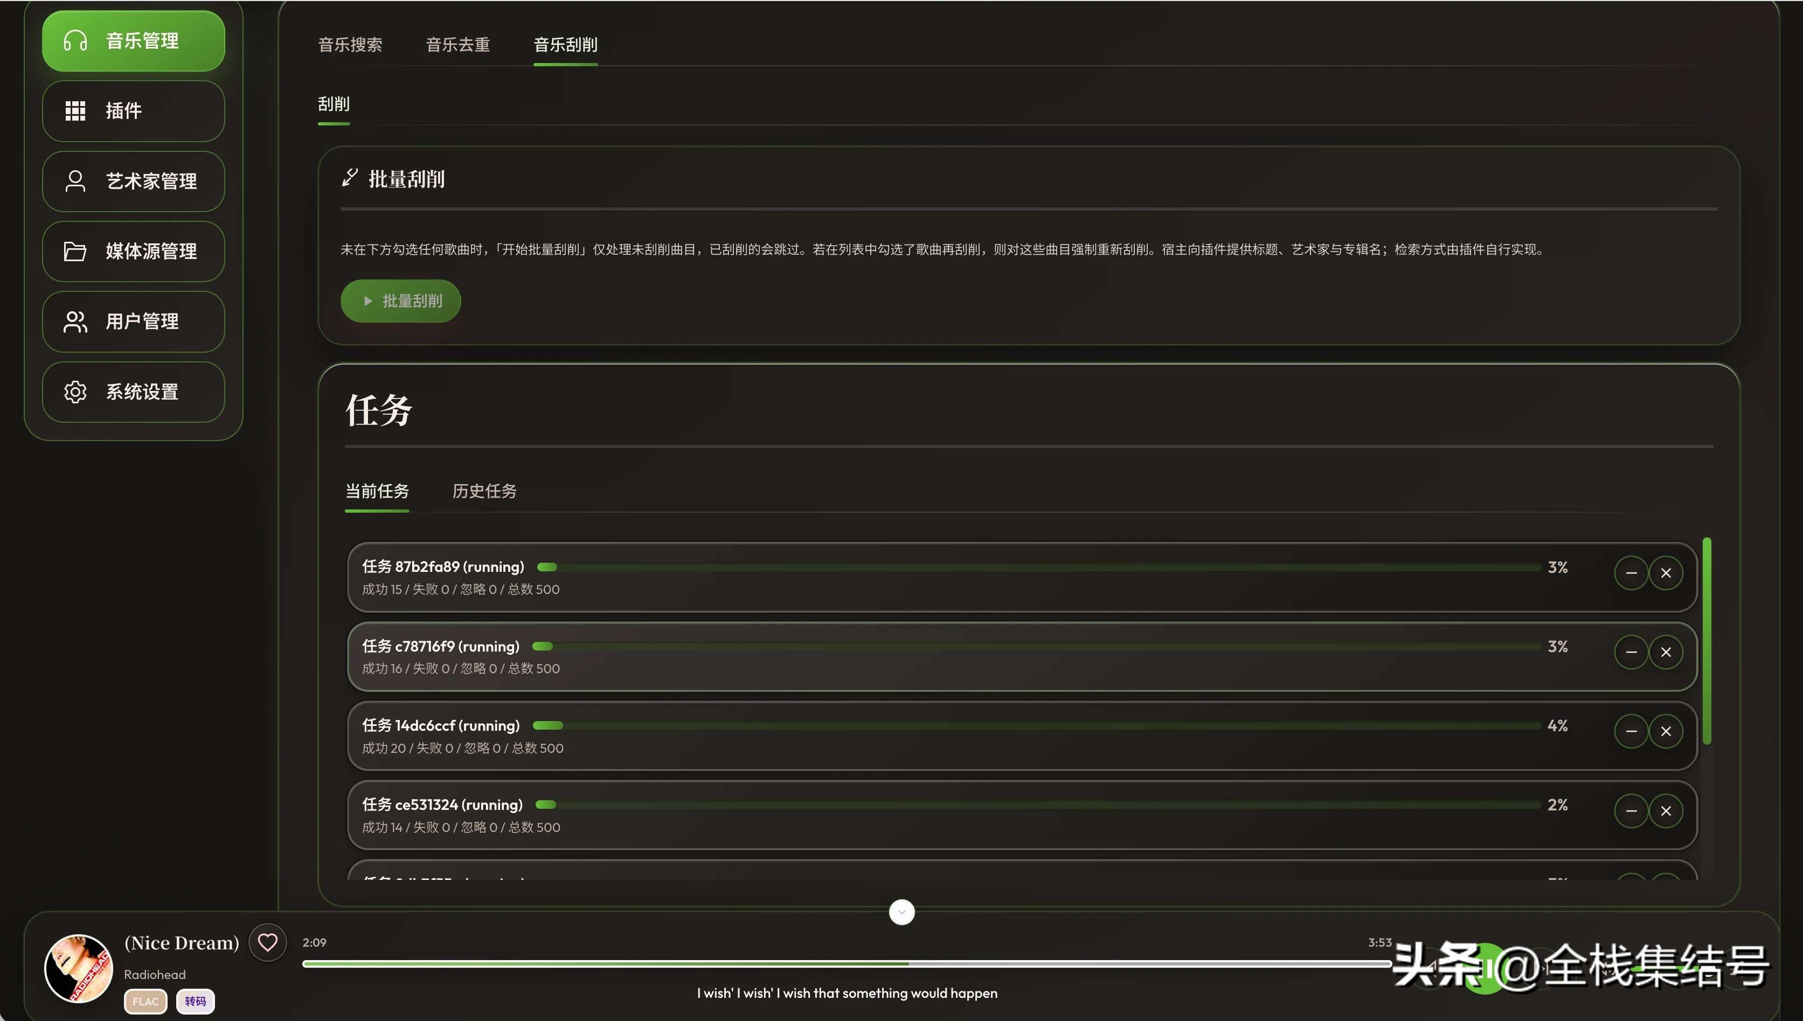Click the progress bar of task 87b2fa89

pos(1038,567)
